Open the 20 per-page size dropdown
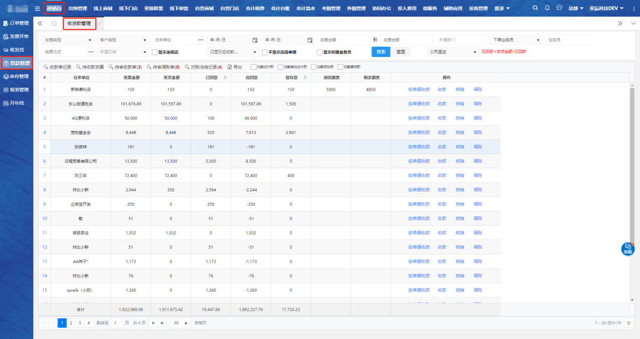The image size is (640, 339). pos(180,322)
